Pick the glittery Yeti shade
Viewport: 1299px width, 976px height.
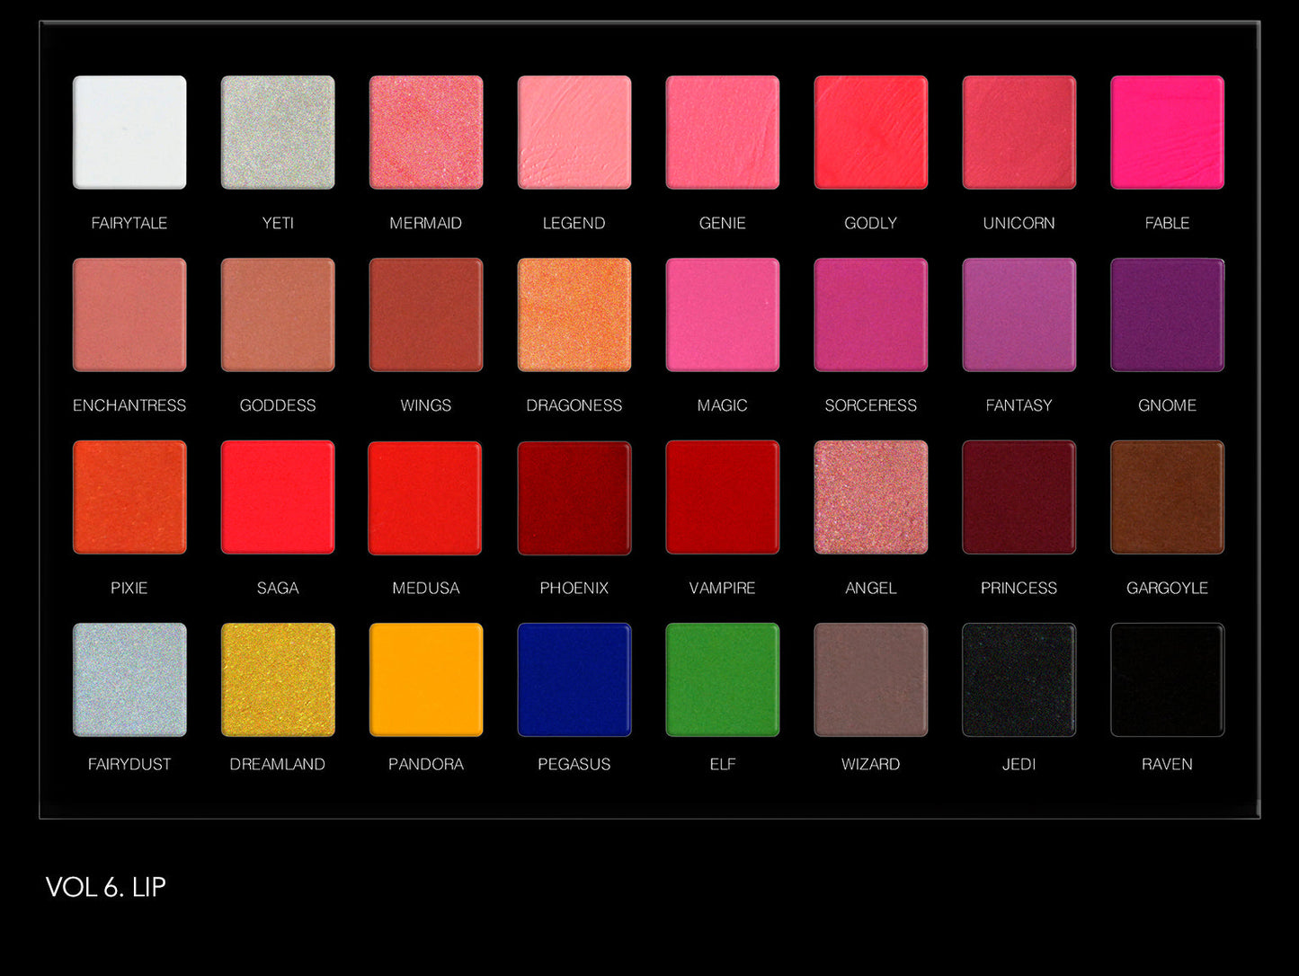pos(278,132)
